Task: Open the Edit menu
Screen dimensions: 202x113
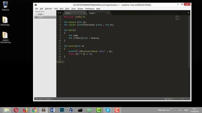Action: pos(41,9)
